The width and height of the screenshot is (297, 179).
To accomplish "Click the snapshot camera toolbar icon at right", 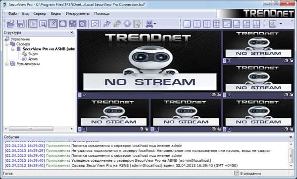I will click(x=273, y=24).
